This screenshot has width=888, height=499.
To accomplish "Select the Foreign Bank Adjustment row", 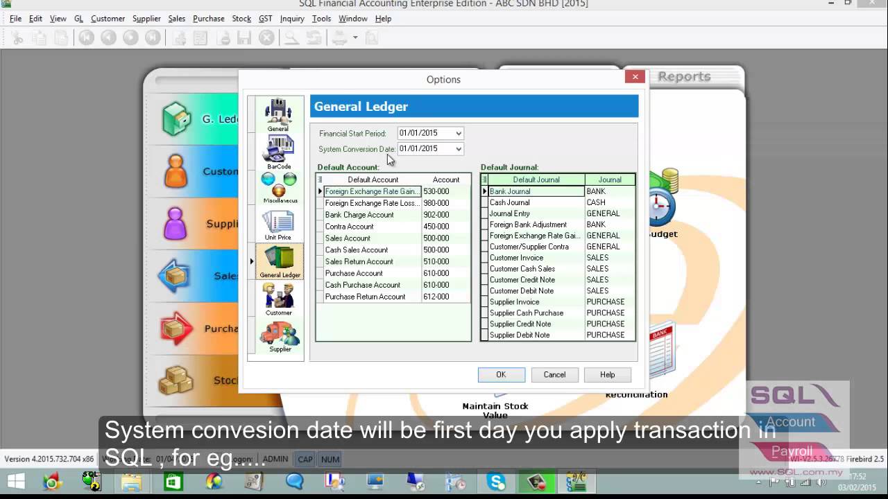I will pyautogui.click(x=558, y=225).
